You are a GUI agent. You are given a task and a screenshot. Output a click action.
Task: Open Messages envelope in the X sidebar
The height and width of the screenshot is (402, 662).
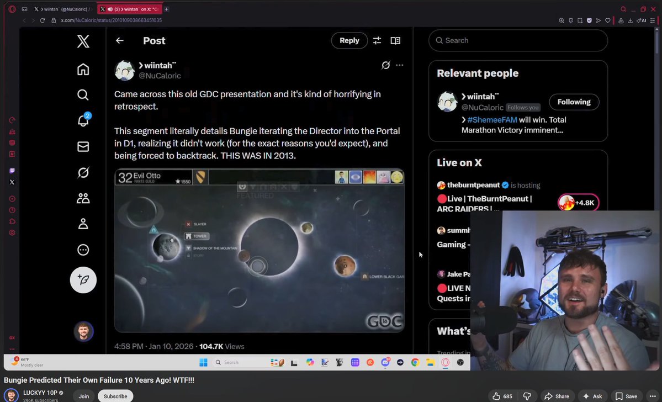(x=83, y=146)
